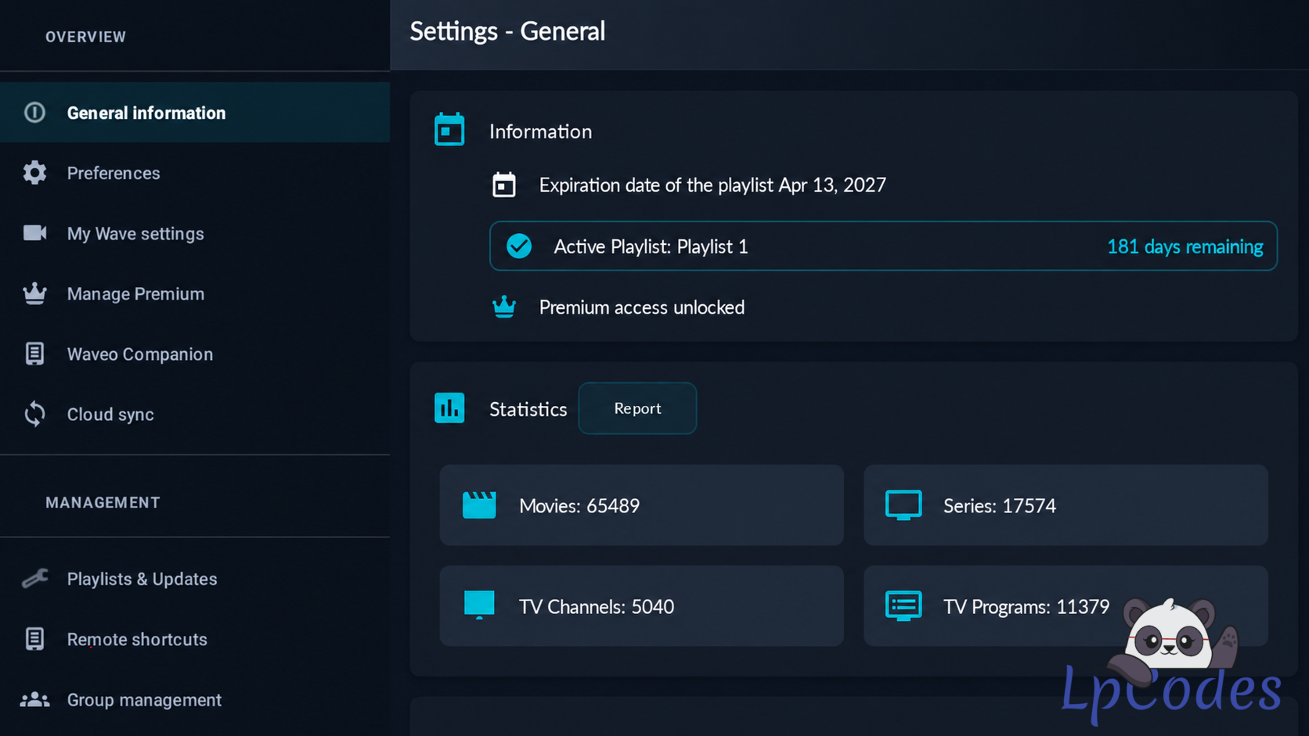Click the Settings - General title
The width and height of the screenshot is (1309, 736).
[x=507, y=31]
